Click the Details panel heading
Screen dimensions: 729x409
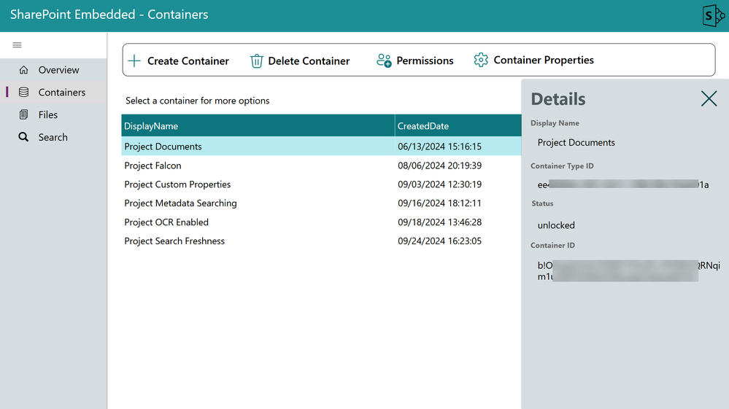(x=558, y=99)
